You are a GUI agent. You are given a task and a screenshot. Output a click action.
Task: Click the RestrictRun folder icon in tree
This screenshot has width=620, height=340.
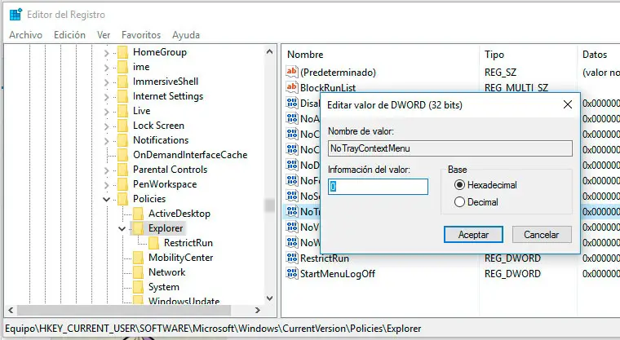click(x=154, y=243)
